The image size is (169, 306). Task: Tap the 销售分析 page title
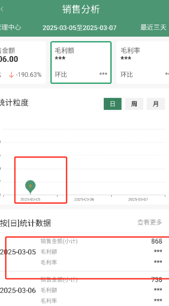tap(81, 9)
